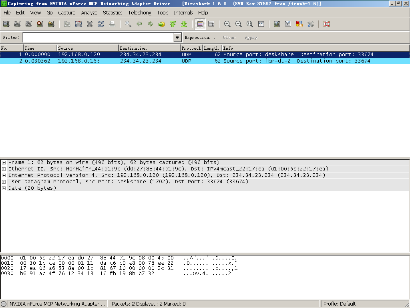Go forward in packet history
This screenshot has height=308, width=410.
(151, 24)
